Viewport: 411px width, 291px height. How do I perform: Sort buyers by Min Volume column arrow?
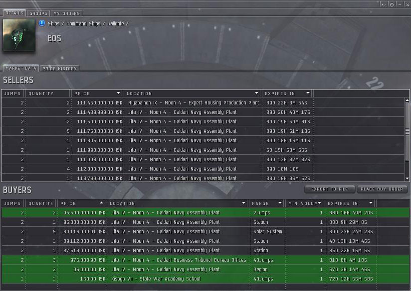(x=320, y=203)
